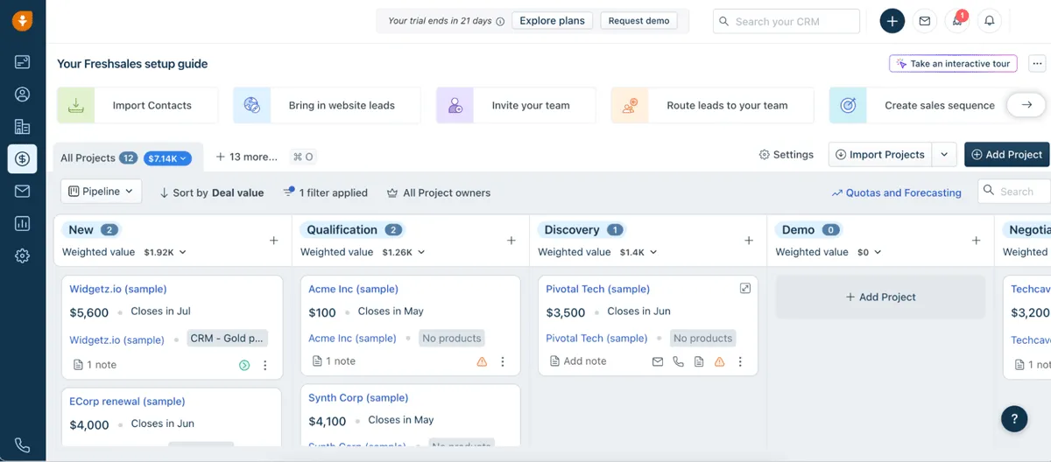Click Add Project in Demo column
1051x462 pixels.
[x=880, y=297]
